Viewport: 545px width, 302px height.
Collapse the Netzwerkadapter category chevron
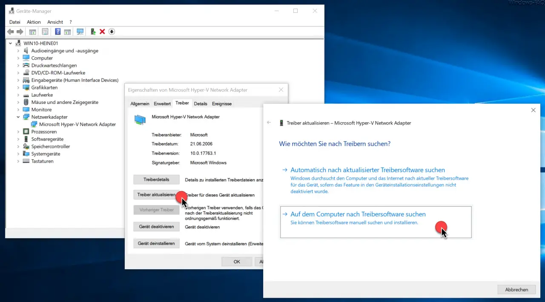tap(18, 117)
